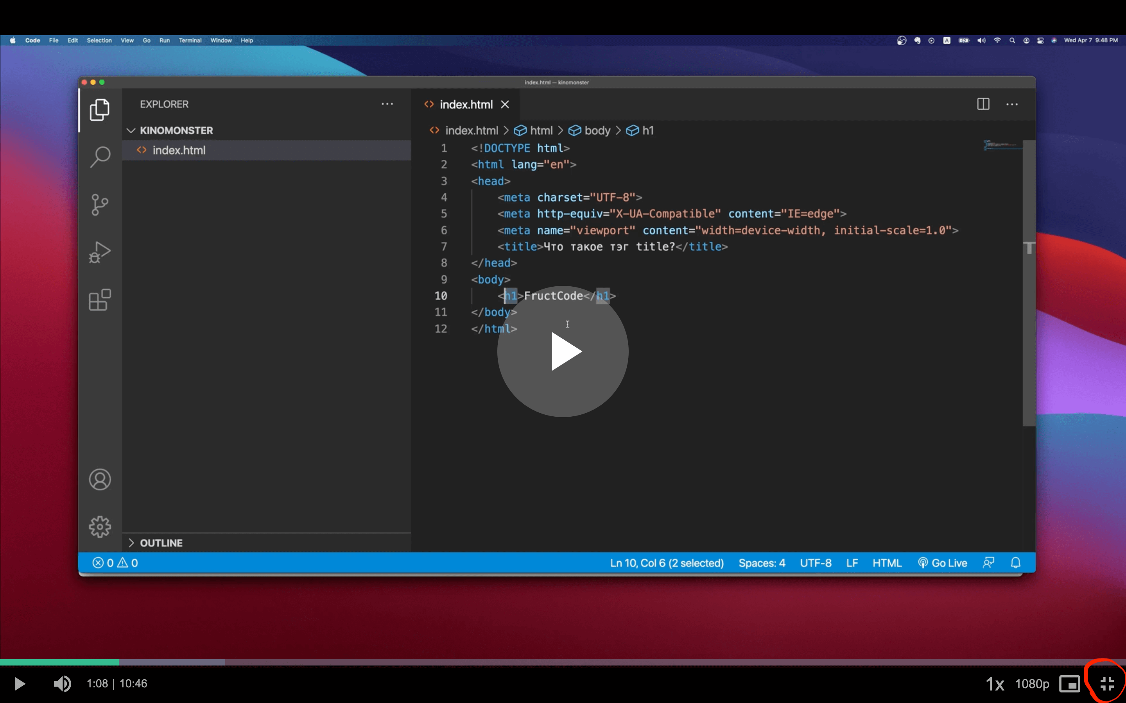Click the notifications bell in status bar
Viewport: 1126px width, 703px height.
pos(1016,563)
